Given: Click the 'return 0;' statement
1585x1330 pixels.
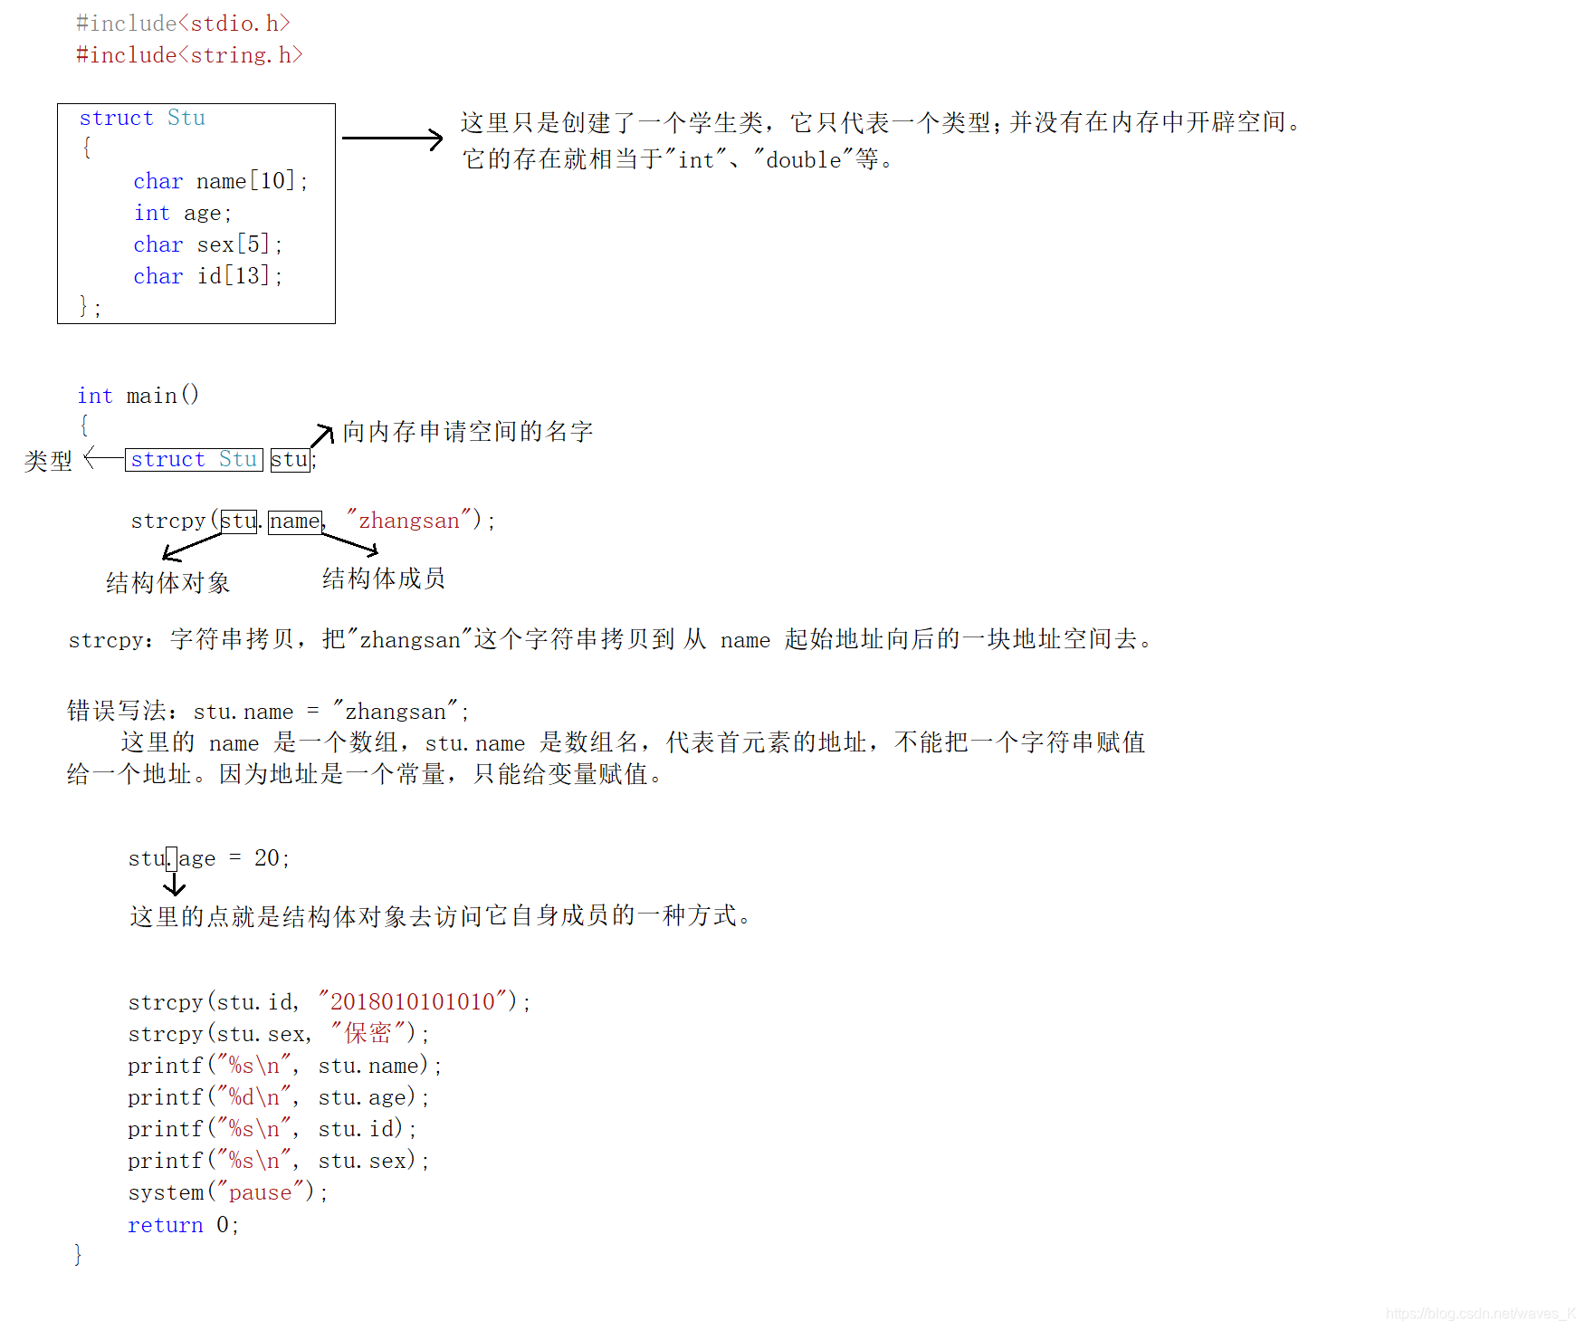Looking at the screenshot, I should [184, 1225].
